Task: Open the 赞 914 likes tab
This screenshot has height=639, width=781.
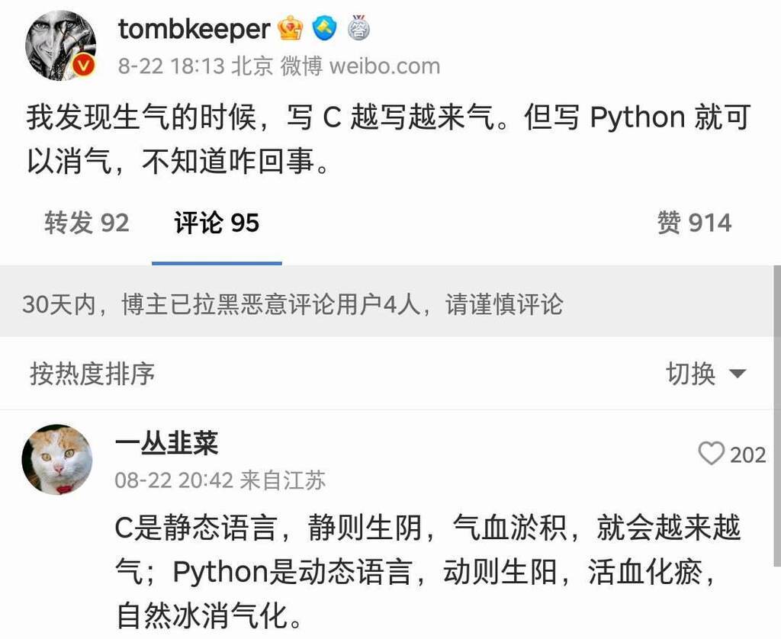Action: point(694,223)
